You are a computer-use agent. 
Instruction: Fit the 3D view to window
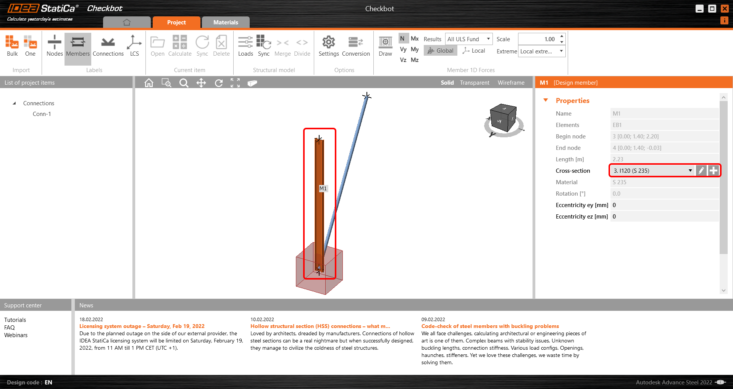coord(235,83)
